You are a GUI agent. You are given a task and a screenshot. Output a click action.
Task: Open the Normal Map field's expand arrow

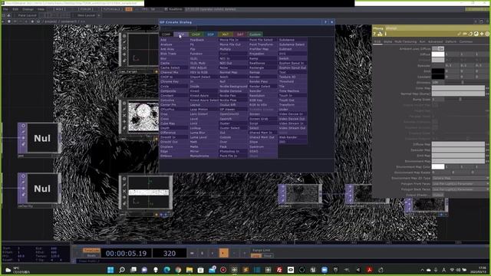point(487,94)
